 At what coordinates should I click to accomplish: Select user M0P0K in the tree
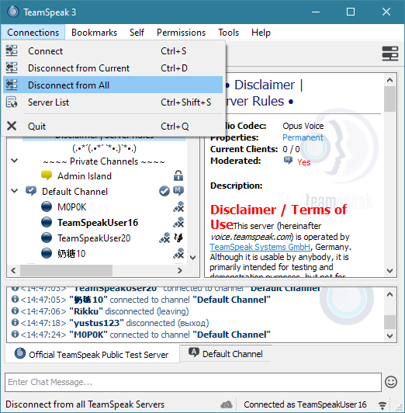[x=72, y=207]
